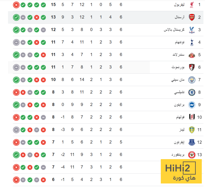Click the Fulham club crest
205x187 pixels.
(x=192, y=117)
